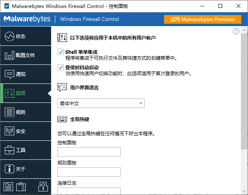Minimize the Firewall Control window
248x195 pixels.
pos(202,6)
